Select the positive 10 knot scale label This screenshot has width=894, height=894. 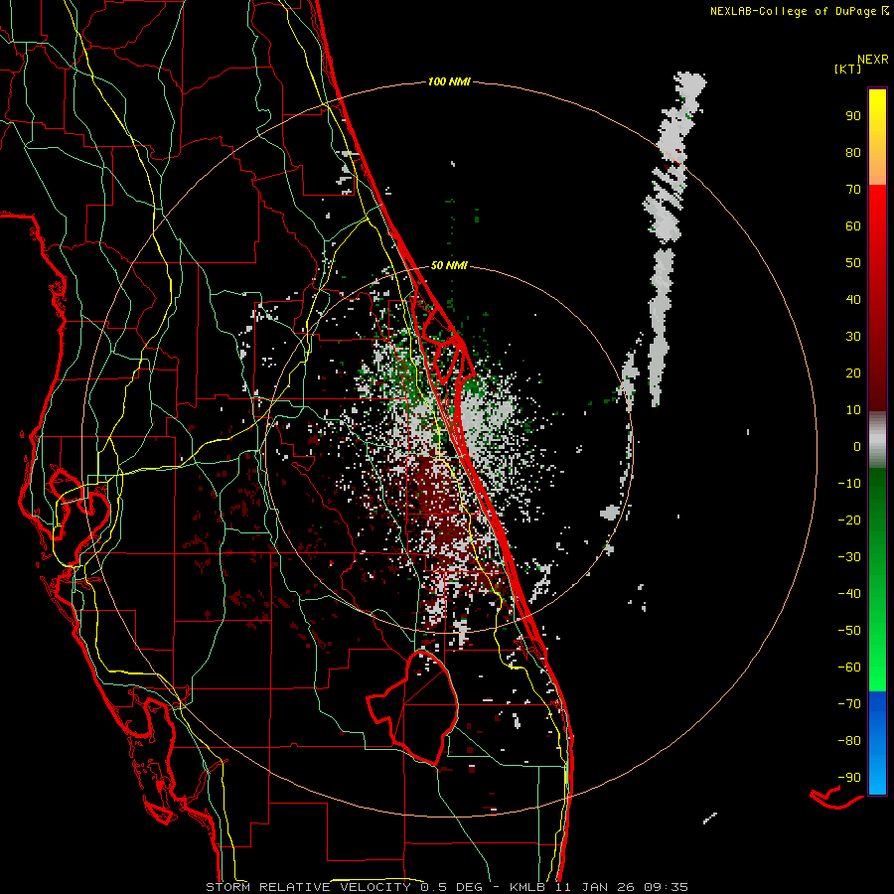click(x=853, y=410)
